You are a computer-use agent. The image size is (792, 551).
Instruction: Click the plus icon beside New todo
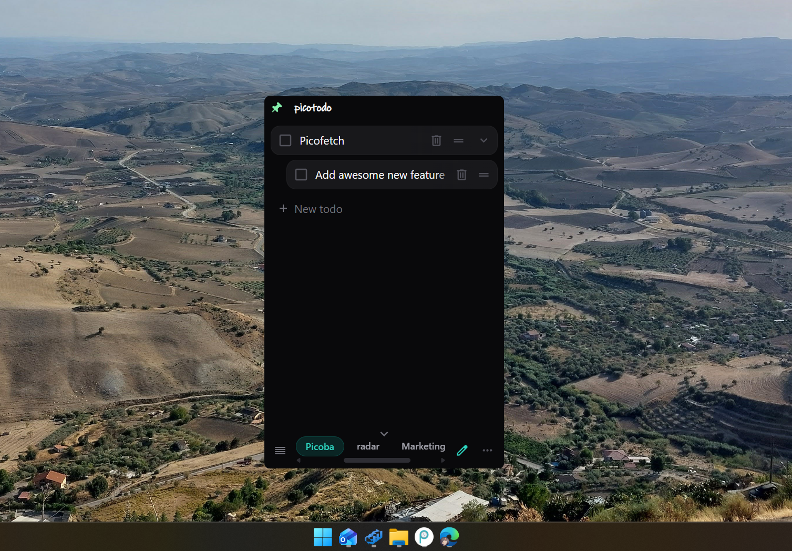[283, 208]
